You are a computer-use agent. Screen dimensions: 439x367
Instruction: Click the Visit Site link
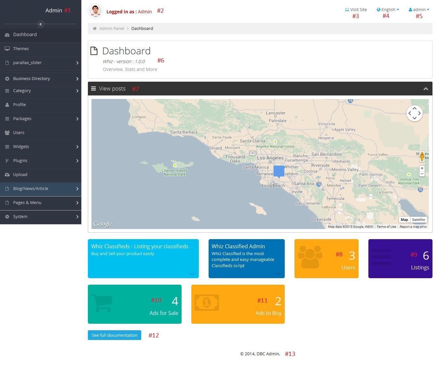[x=356, y=10]
